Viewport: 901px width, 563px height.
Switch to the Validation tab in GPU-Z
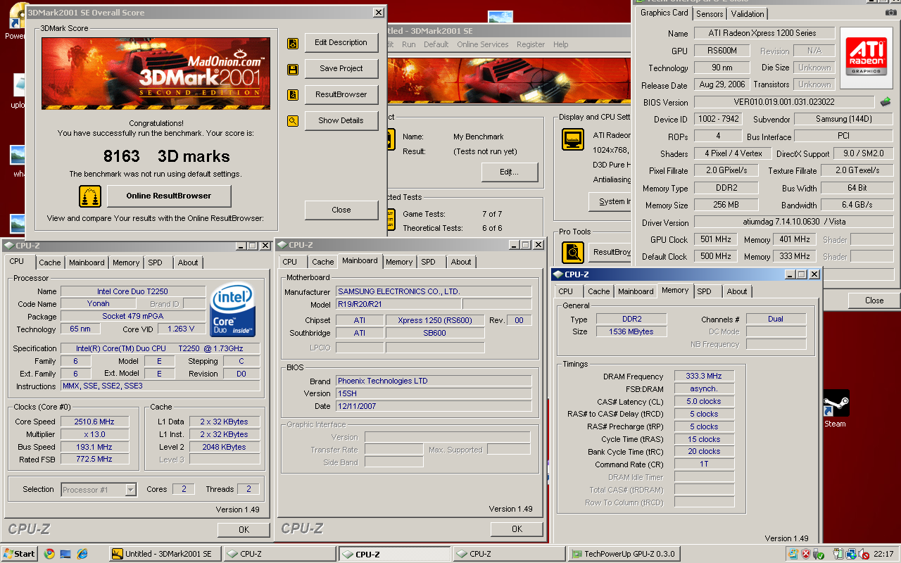(x=748, y=14)
